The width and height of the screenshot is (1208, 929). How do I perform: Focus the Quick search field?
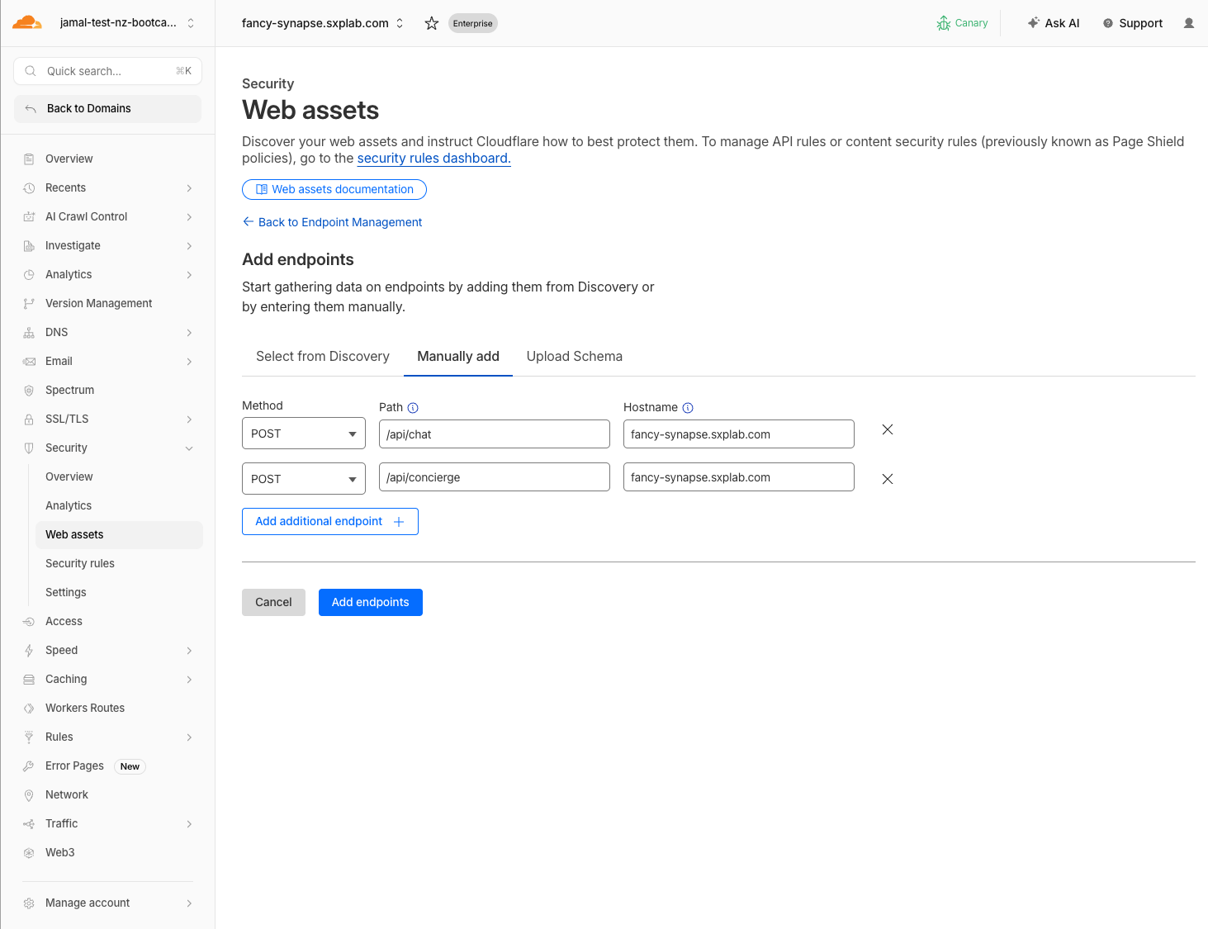click(x=107, y=71)
